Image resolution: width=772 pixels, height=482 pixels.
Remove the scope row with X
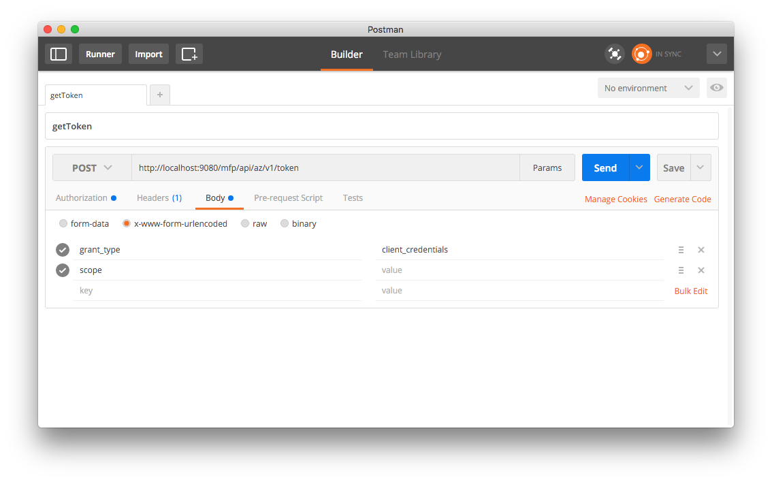pos(701,270)
